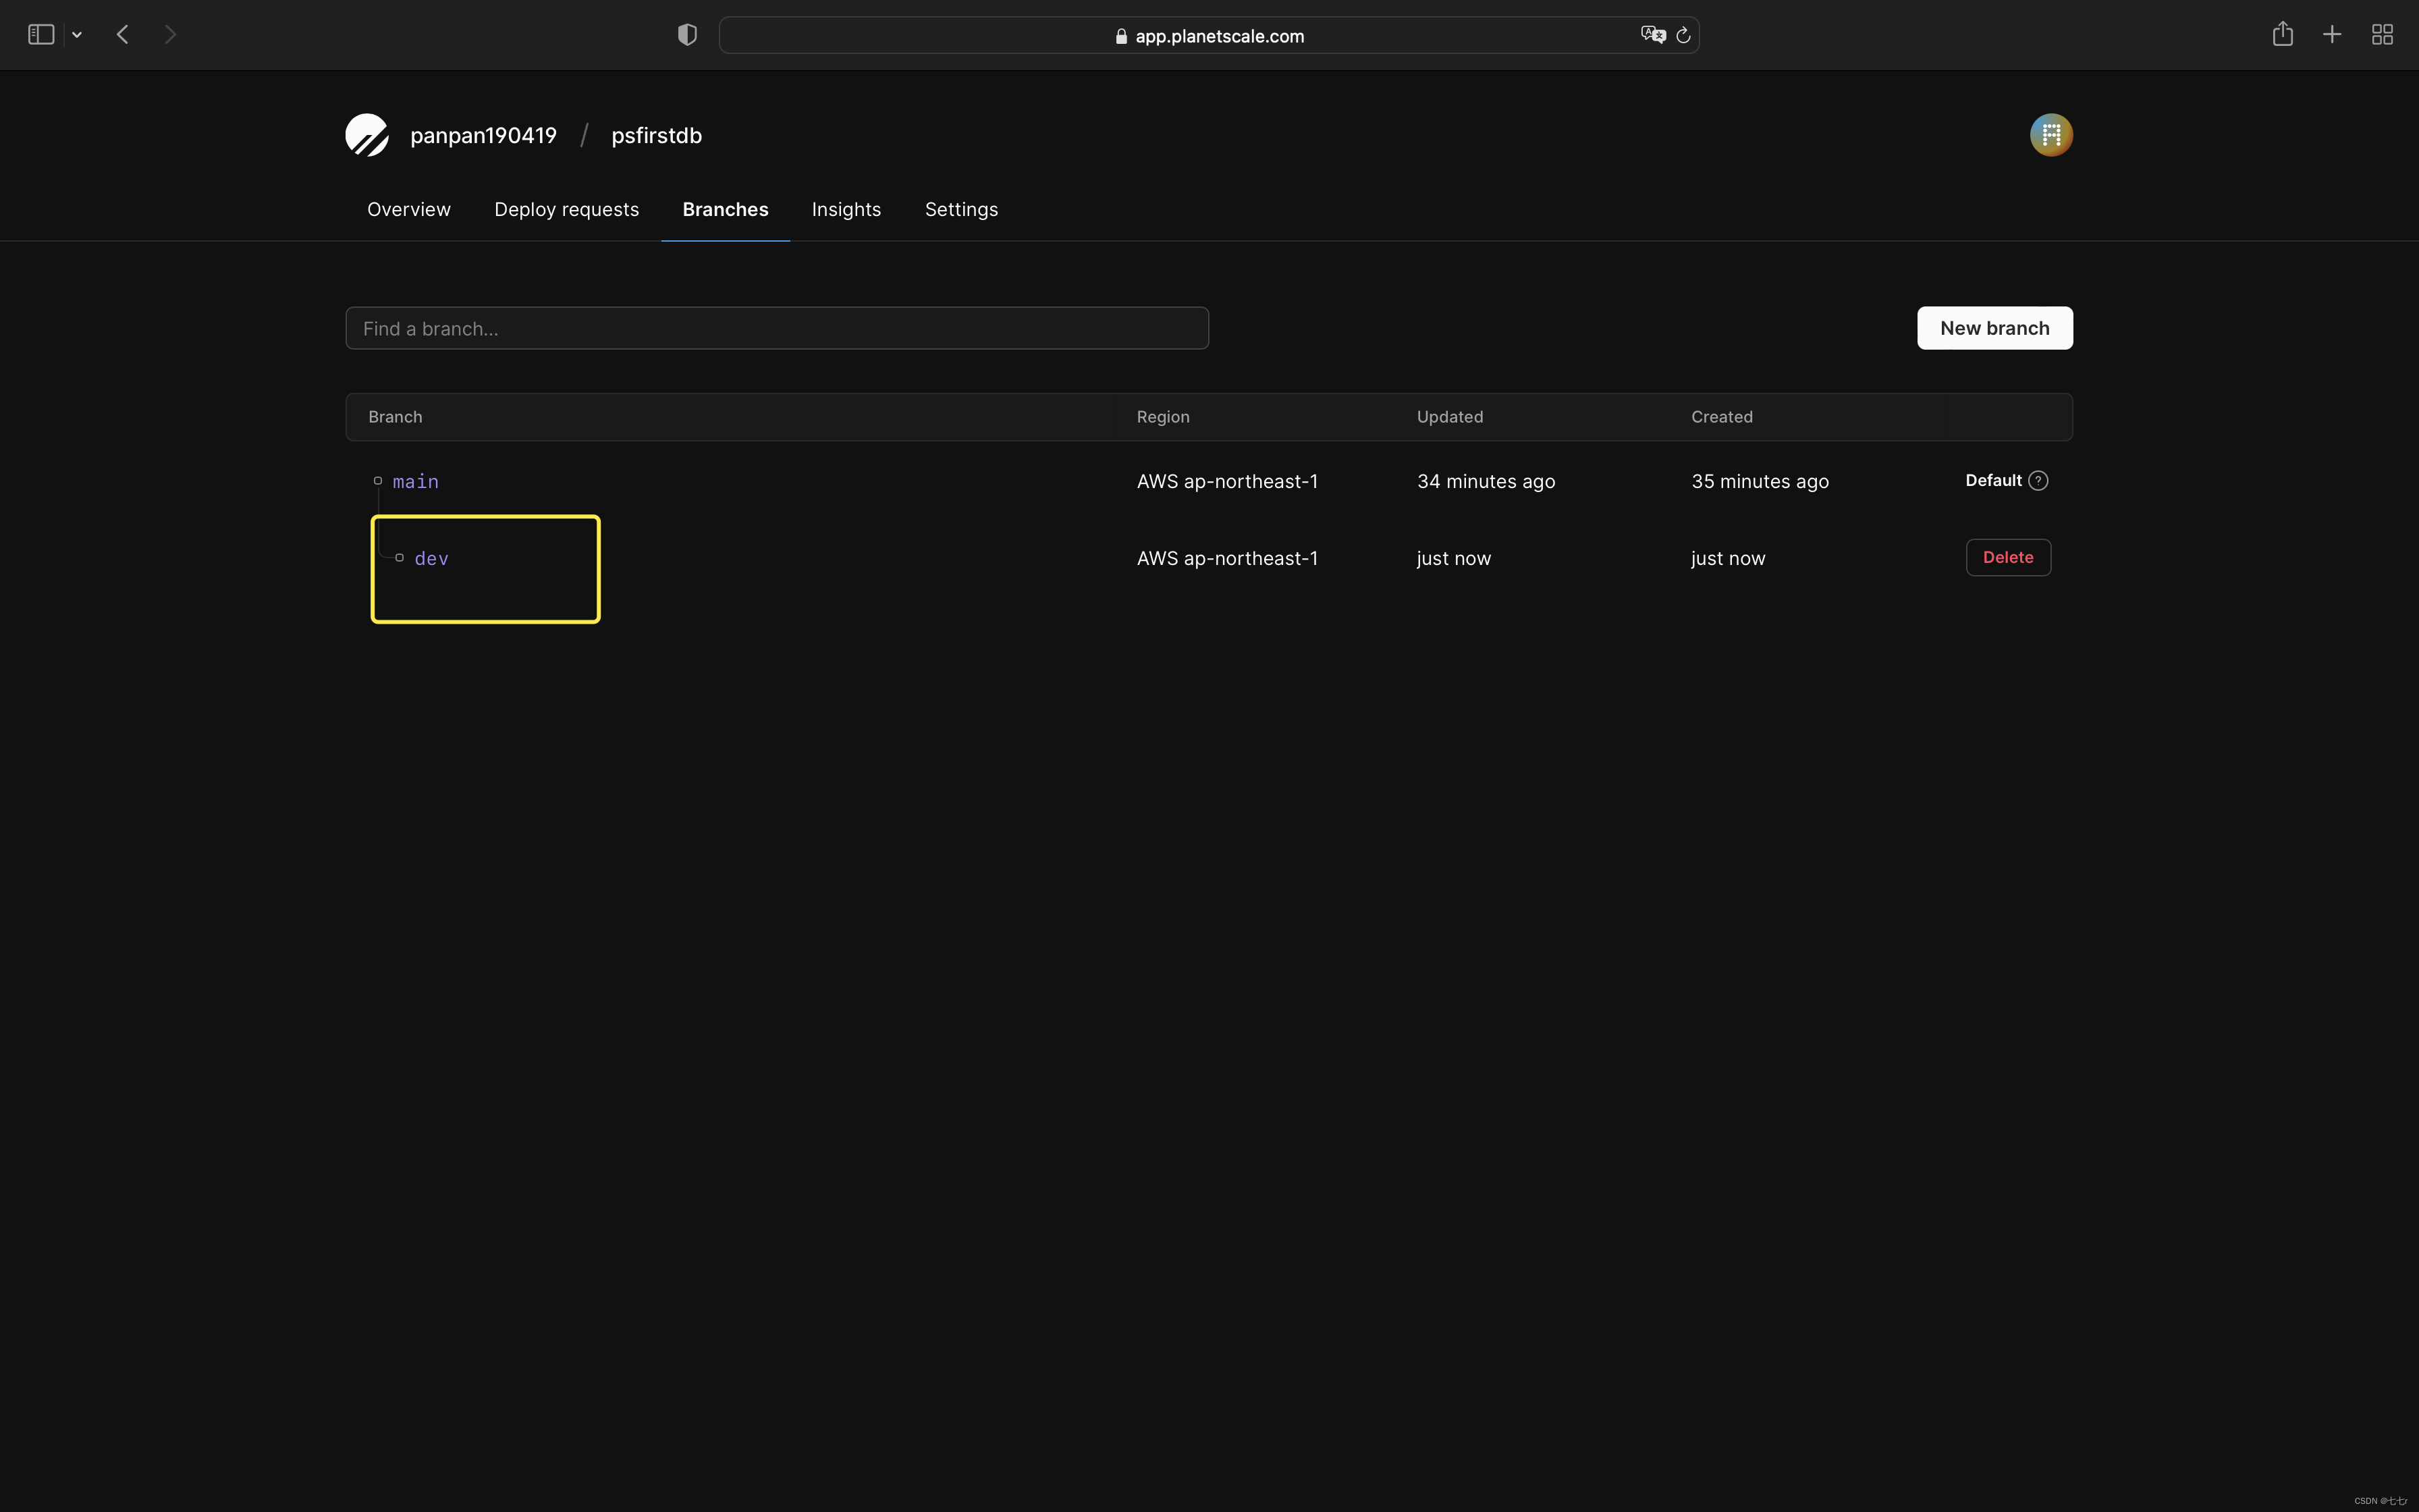Click the panpan190419 organization link
2419x1512 pixels.
coord(484,136)
